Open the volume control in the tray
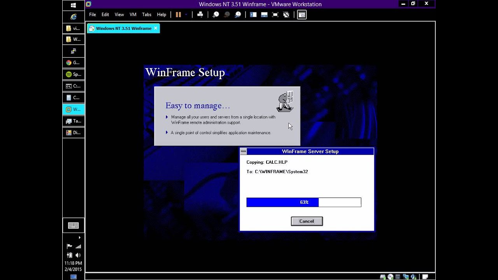This screenshot has width=498, height=280. tap(78, 255)
